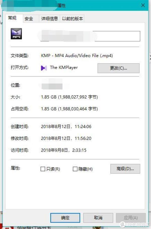Open the 安全 tab
Viewport: 151px width, 229px height.
click(29, 19)
